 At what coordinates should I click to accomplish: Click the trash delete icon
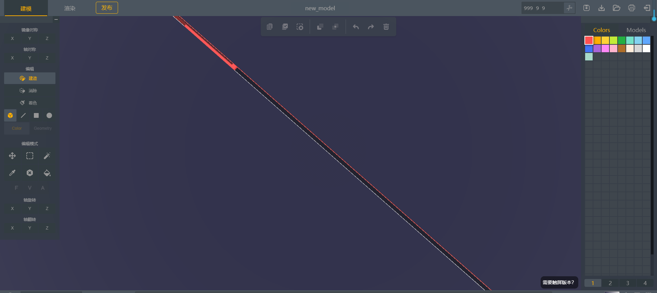click(x=386, y=27)
